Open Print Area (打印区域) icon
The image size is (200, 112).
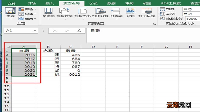tap(100, 11)
